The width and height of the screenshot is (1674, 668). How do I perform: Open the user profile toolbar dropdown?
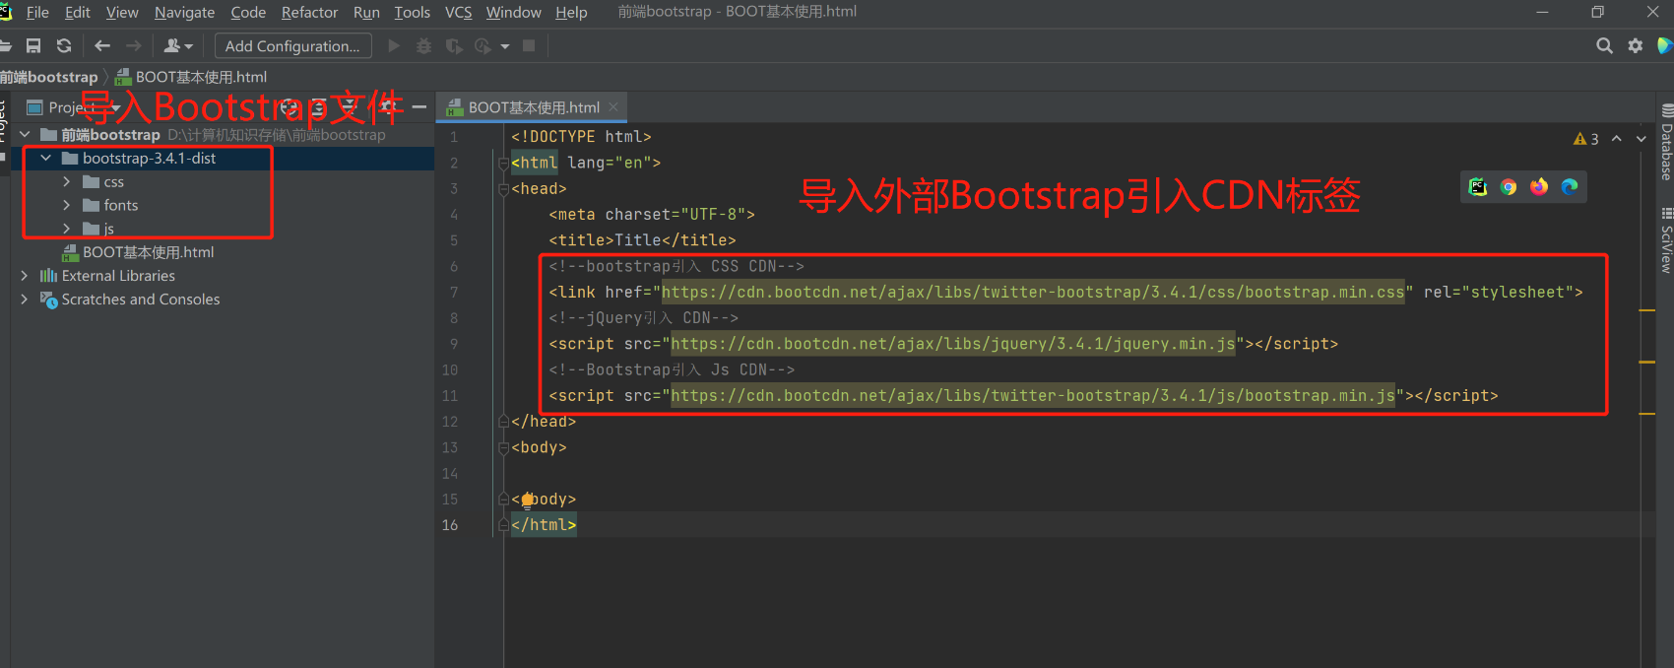pos(178,46)
